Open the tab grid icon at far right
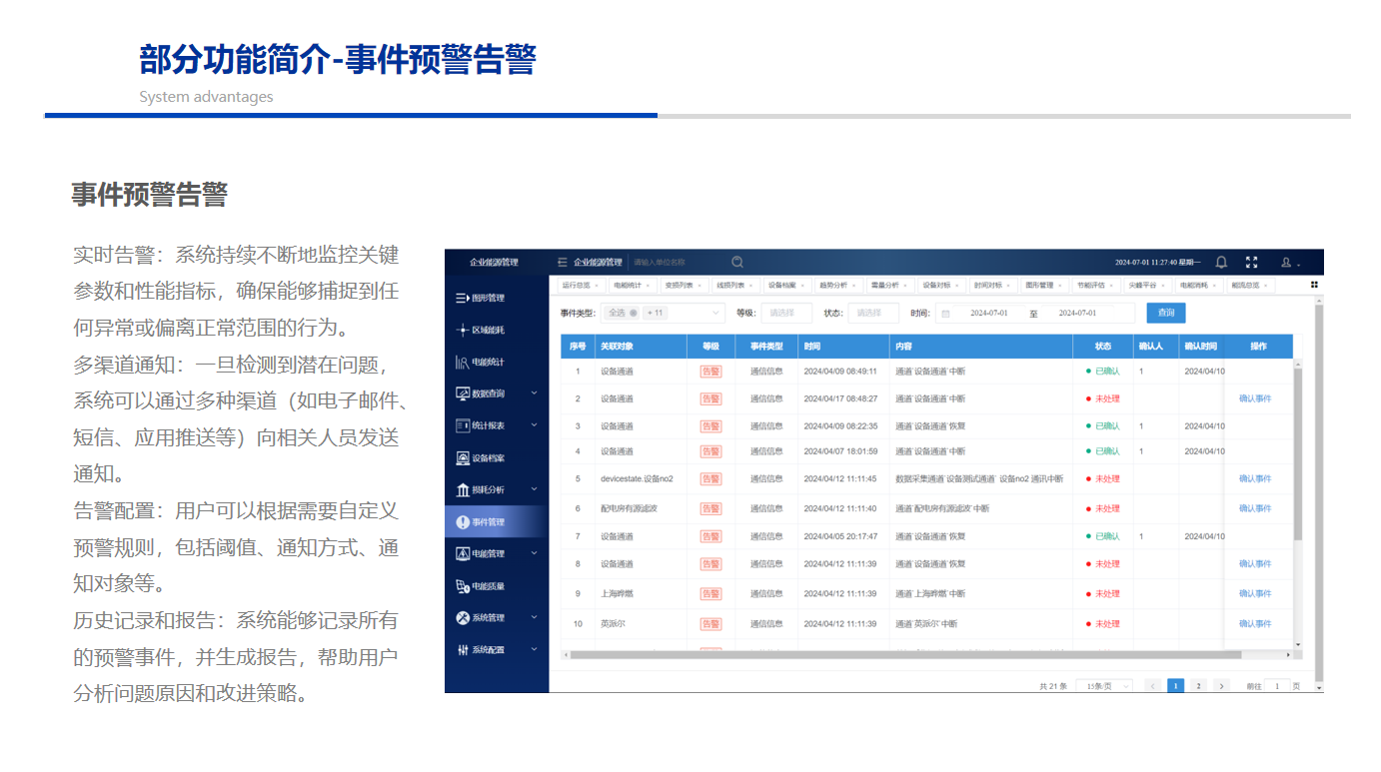This screenshot has height=772, width=1381. click(x=1314, y=285)
